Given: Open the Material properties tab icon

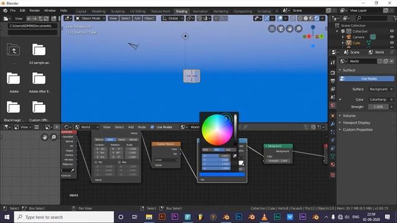Looking at the screenshot, I should point(332,165).
